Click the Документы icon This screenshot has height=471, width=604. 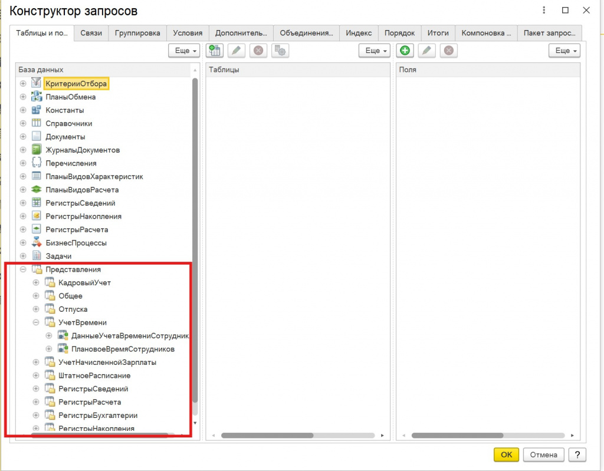(x=36, y=136)
